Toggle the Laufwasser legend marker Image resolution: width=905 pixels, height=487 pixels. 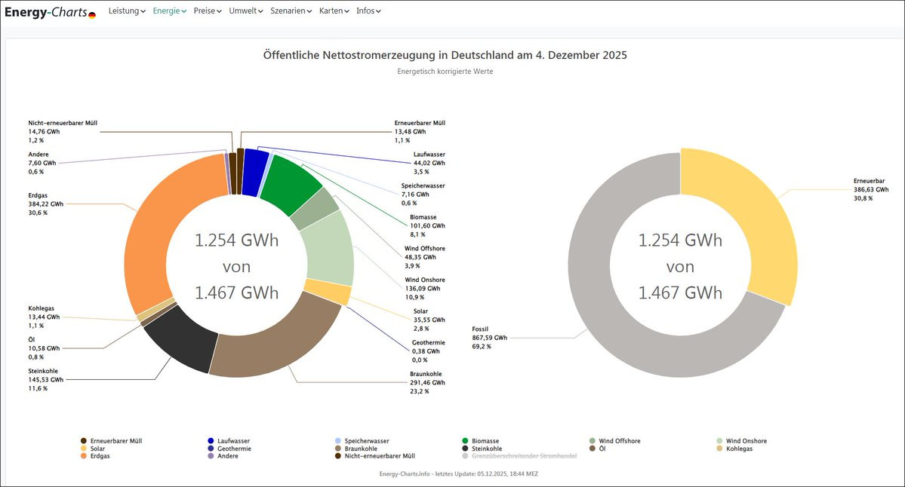(211, 441)
